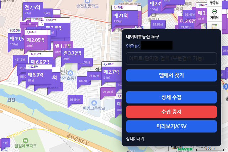
Task: Open 미리보기/CSV preview
Action: coord(171,126)
